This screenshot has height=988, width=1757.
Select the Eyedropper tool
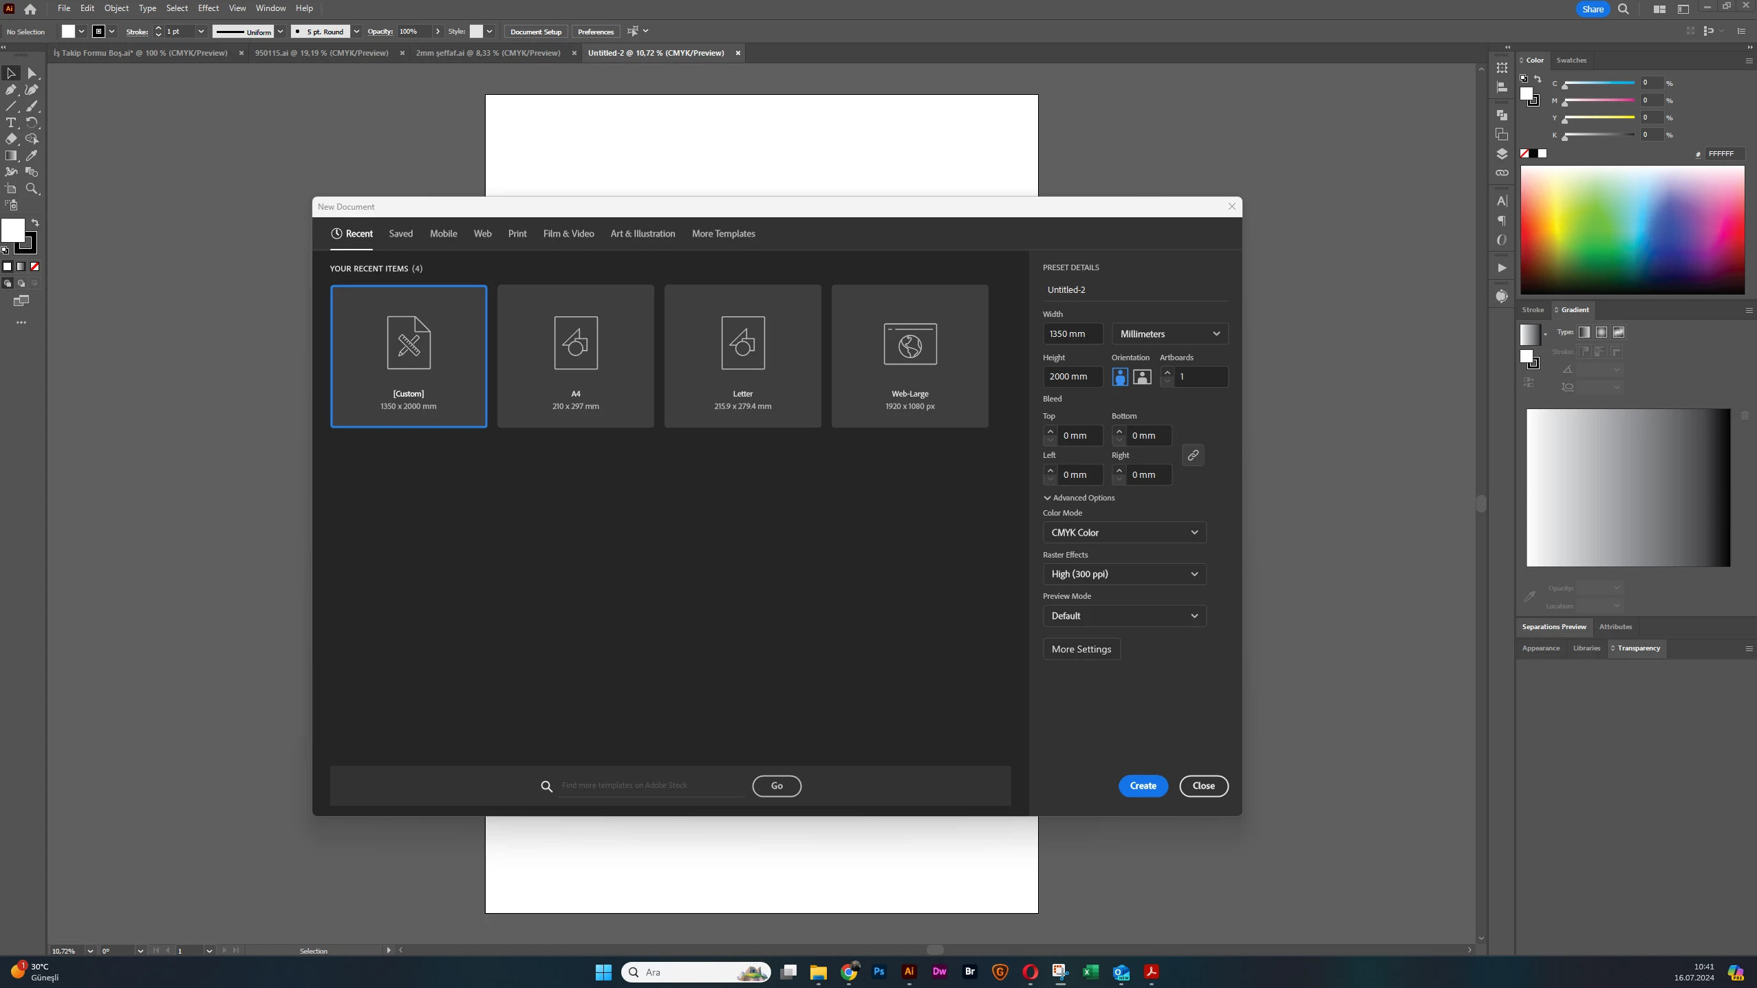(32, 155)
